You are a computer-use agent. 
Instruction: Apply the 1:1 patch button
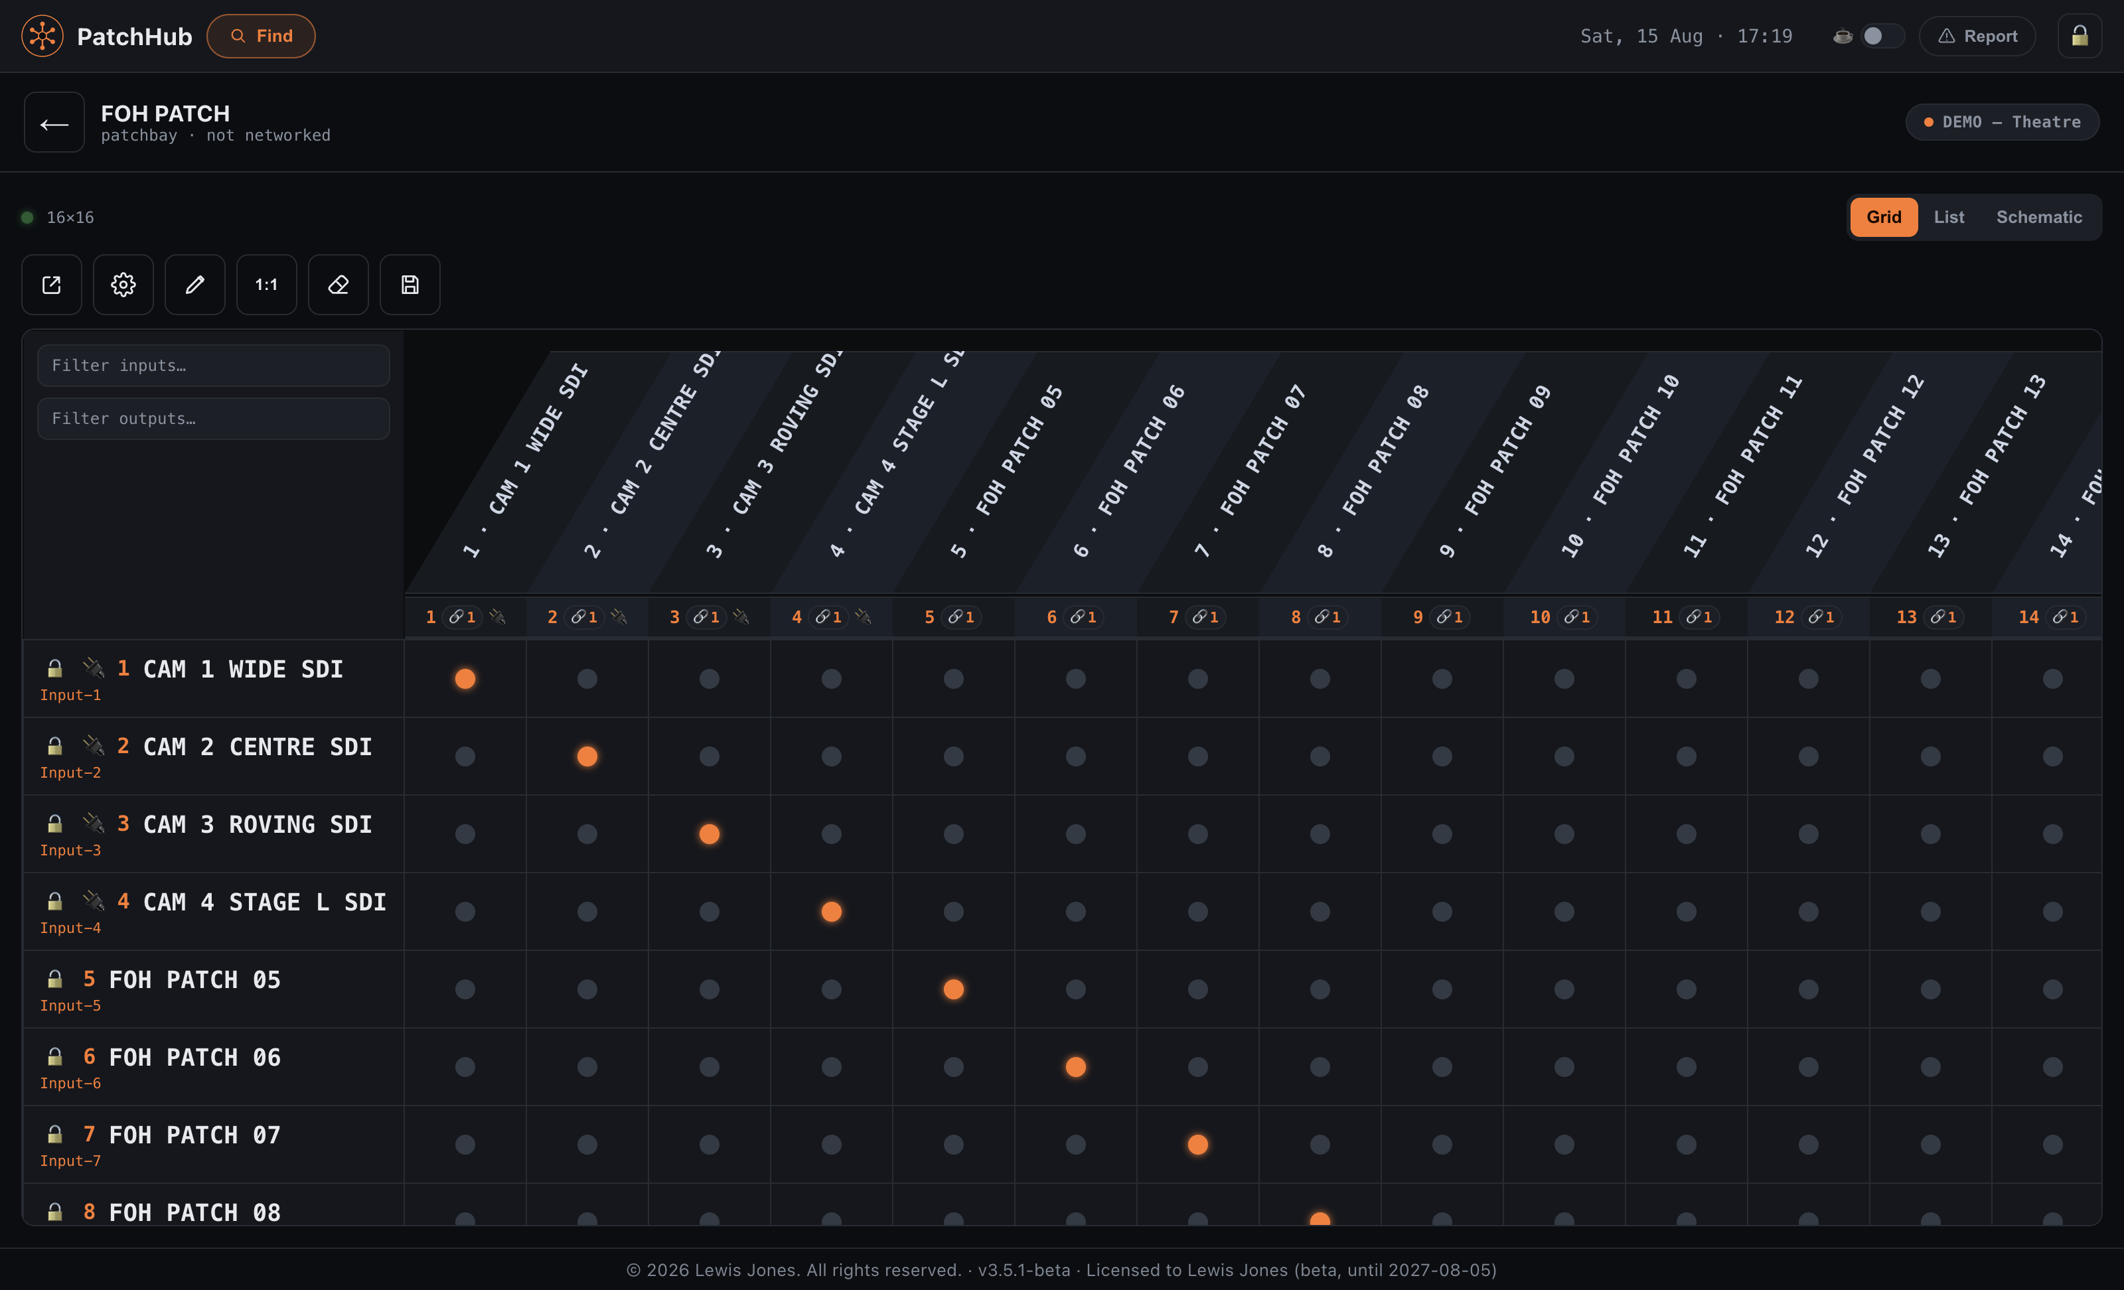coord(266,285)
